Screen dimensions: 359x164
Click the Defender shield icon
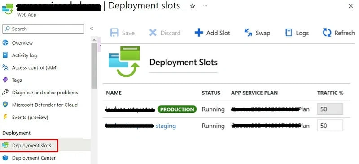point(5,105)
